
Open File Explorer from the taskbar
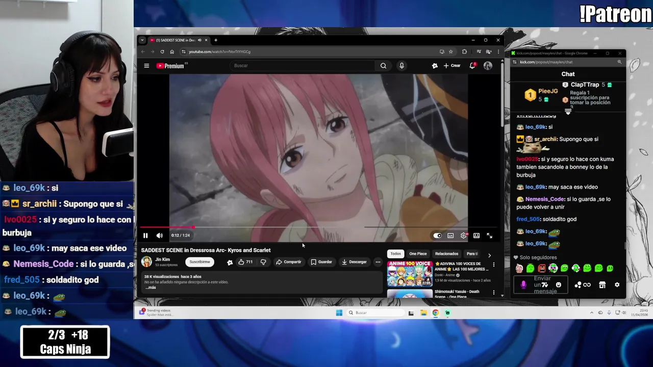click(423, 313)
